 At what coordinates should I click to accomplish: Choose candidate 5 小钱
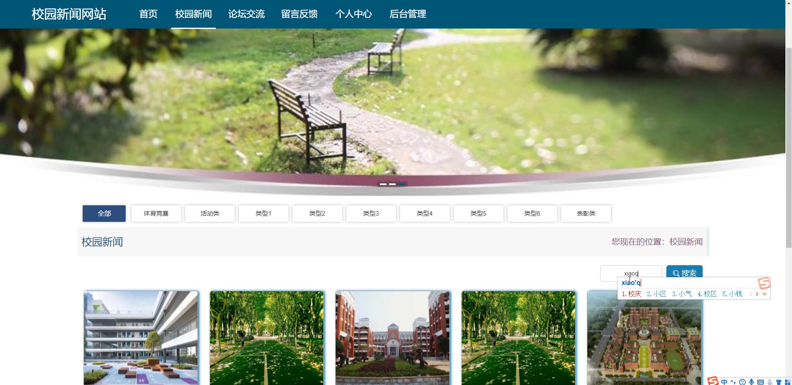point(732,294)
